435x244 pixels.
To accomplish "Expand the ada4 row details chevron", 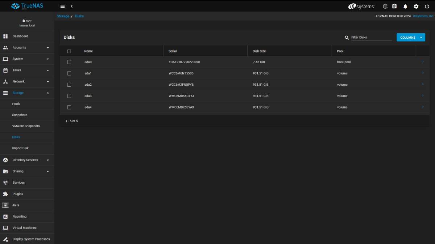I will pos(423,107).
